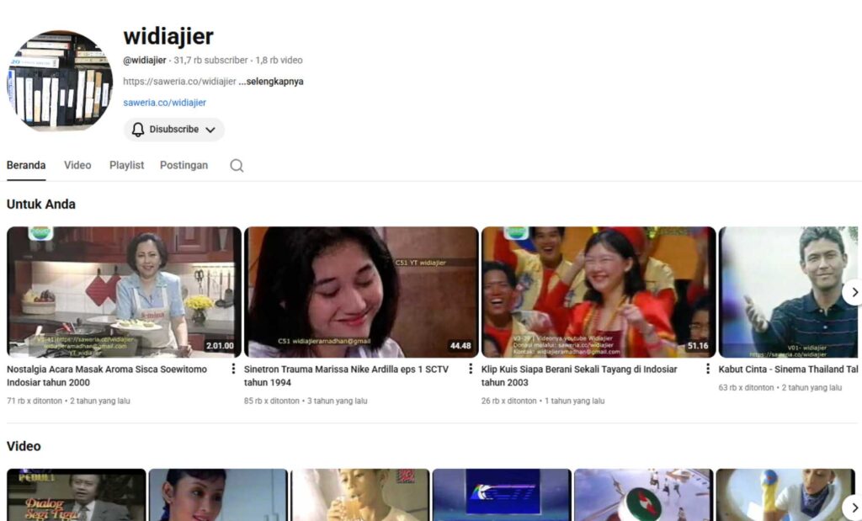This screenshot has height=521, width=862.
Task: Open the widiajier channel avatar image
Action: tap(60, 82)
